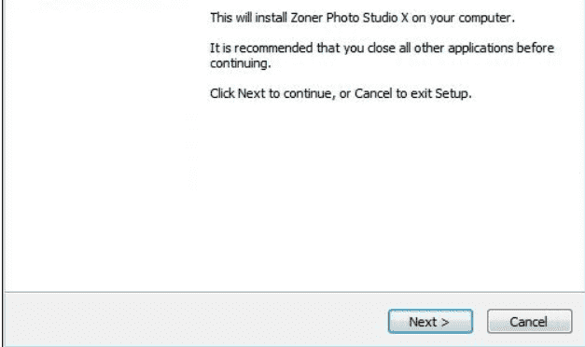Click the Next > button
585x347 pixels.
pyautogui.click(x=430, y=321)
